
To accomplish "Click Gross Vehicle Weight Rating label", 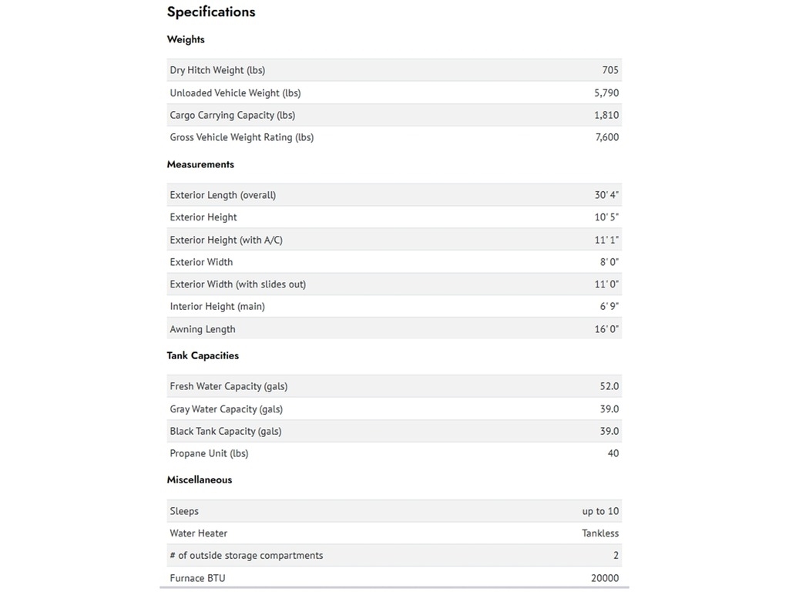I will pos(241,137).
